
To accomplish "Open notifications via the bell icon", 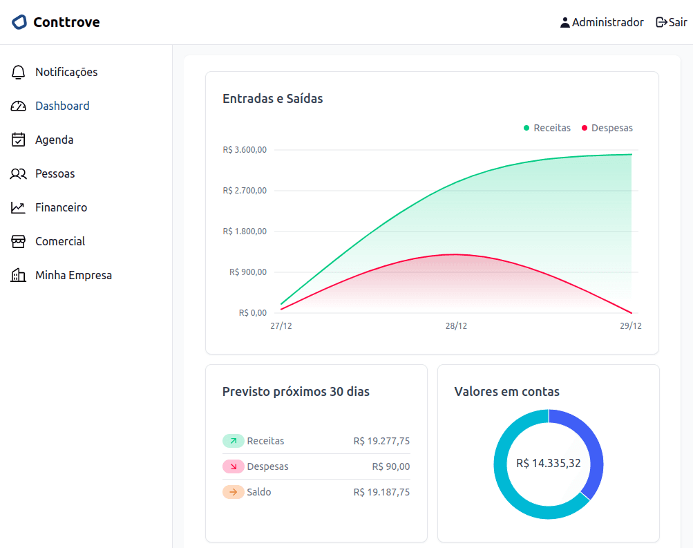I will tap(19, 72).
